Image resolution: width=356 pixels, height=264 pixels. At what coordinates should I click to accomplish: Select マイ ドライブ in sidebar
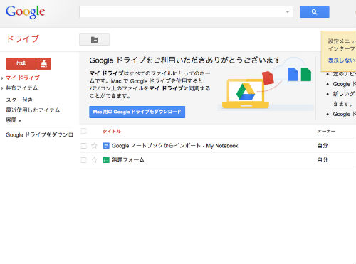(x=22, y=78)
